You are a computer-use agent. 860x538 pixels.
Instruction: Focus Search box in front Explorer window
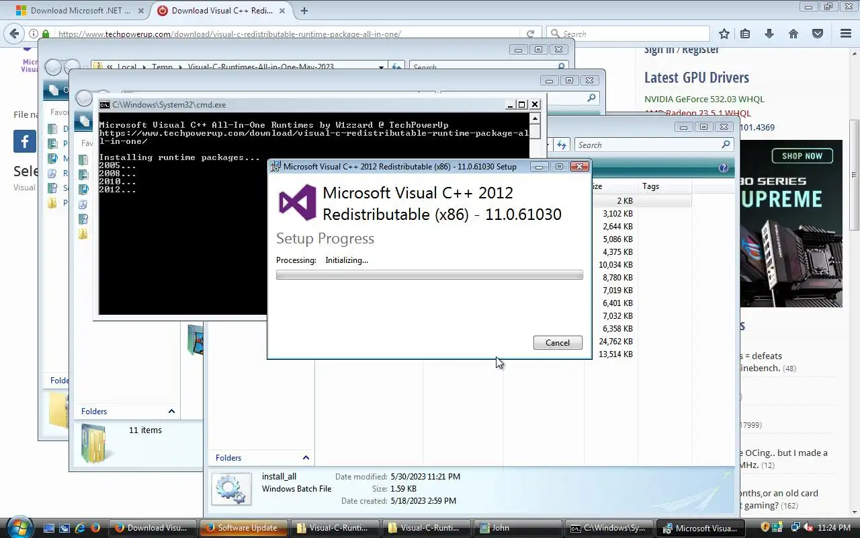653,145
